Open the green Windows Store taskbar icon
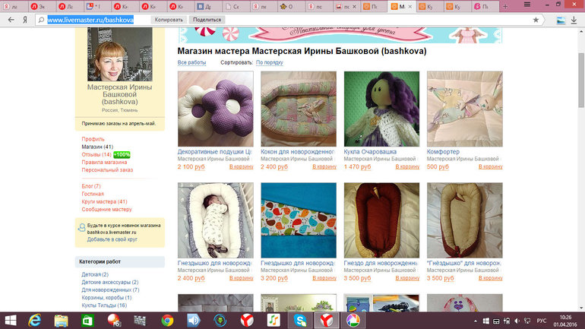 click(x=87, y=320)
